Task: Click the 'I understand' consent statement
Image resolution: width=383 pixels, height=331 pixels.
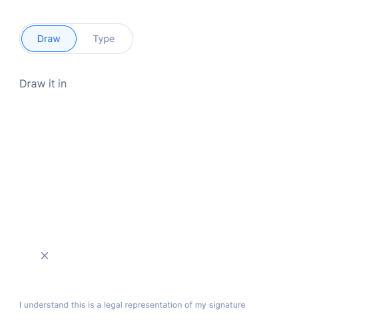Action: [133, 305]
